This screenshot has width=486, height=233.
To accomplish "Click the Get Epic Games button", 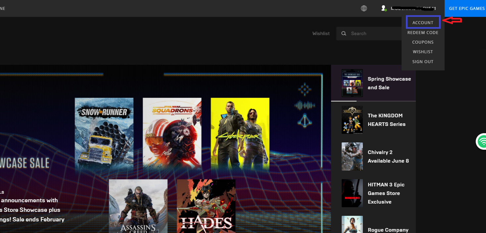I will tap(465, 8).
